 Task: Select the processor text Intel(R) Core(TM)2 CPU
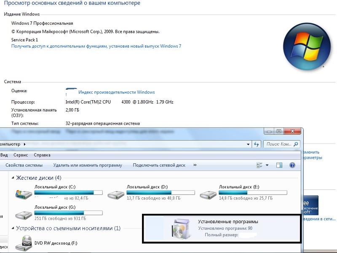tap(88, 102)
